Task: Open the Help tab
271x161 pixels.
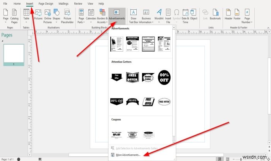Action: [101, 3]
